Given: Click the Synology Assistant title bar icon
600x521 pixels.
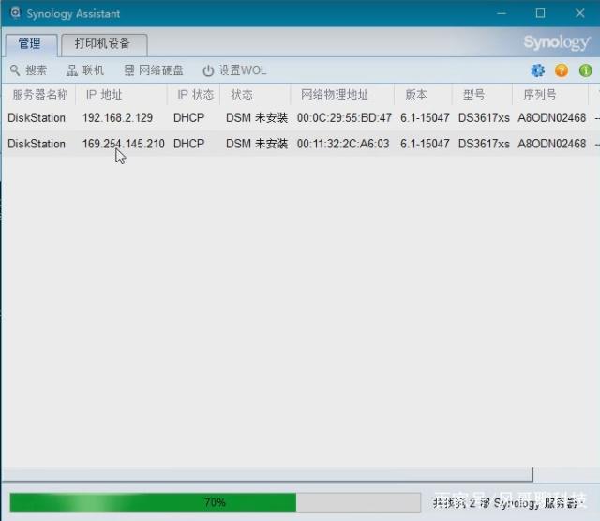Looking at the screenshot, I should click(x=15, y=12).
